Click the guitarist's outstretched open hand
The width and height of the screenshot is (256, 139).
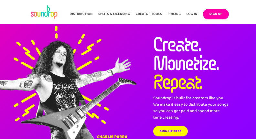coord(123,65)
